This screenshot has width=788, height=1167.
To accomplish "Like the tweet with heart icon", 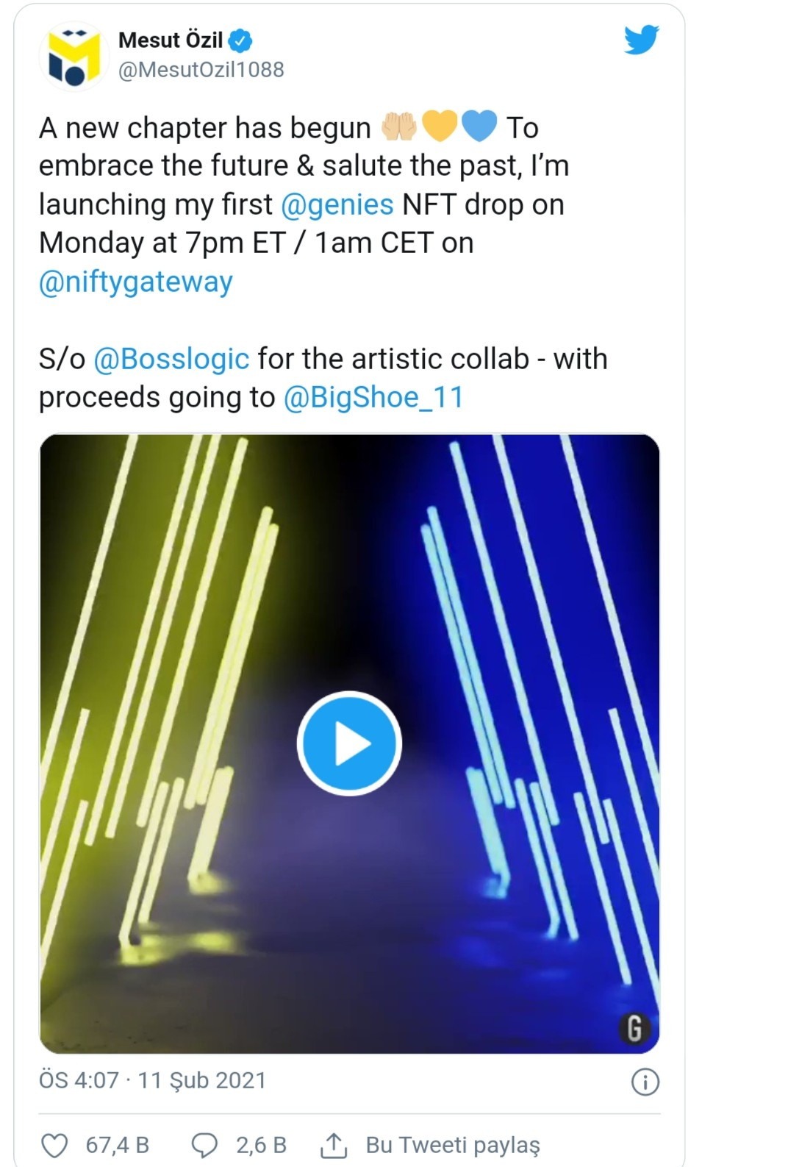I will 54,1145.
